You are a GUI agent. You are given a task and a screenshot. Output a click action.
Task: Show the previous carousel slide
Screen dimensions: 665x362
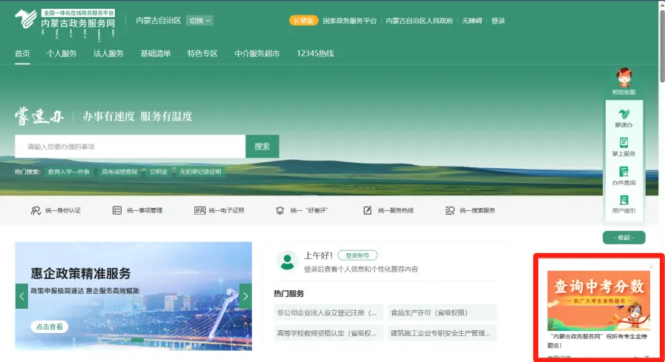point(21,296)
